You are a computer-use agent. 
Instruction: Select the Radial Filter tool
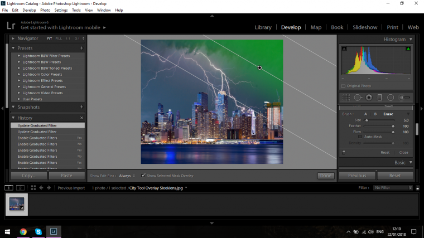point(391,98)
